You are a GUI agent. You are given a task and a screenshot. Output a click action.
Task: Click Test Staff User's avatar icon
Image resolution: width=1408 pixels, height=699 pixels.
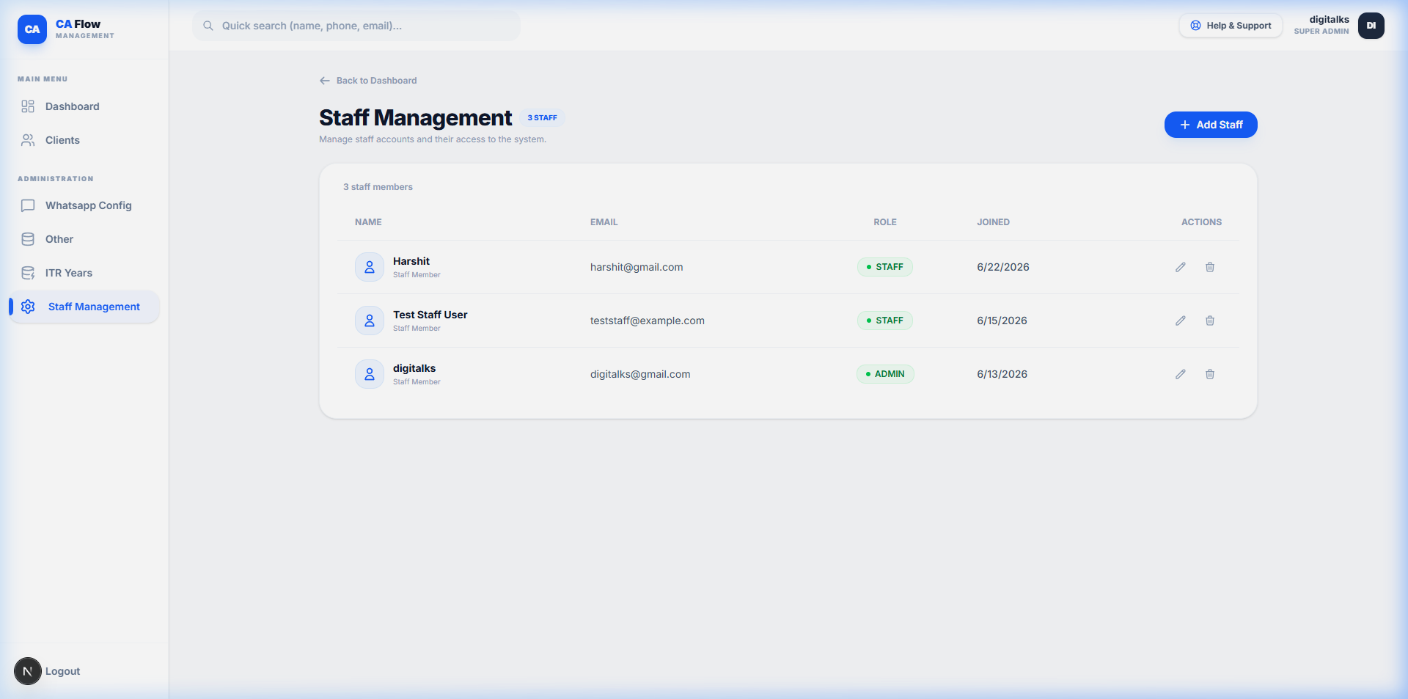coord(370,321)
